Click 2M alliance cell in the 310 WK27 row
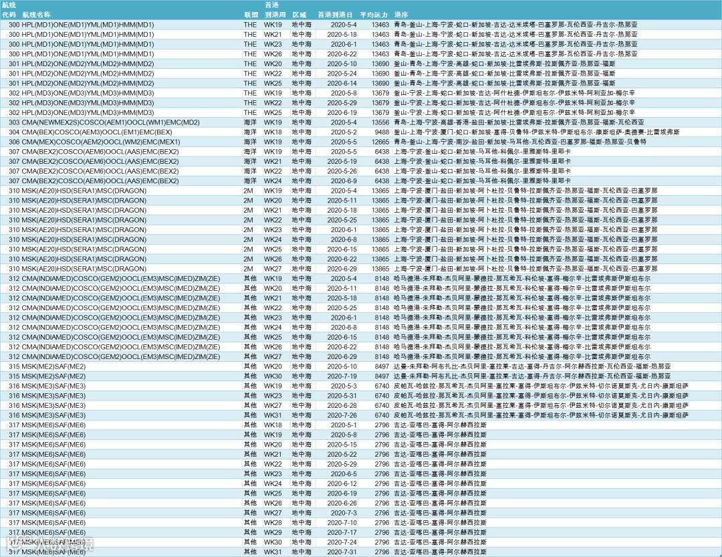This screenshot has width=722, height=557. 248,269
